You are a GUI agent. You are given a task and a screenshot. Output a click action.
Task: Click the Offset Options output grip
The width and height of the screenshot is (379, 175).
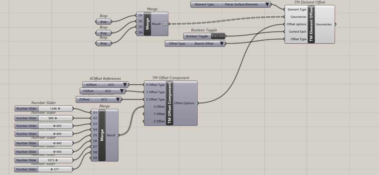coord(198,103)
